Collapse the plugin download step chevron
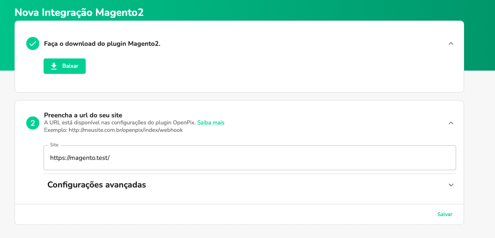Viewport: 495px width, 238px height. point(451,43)
